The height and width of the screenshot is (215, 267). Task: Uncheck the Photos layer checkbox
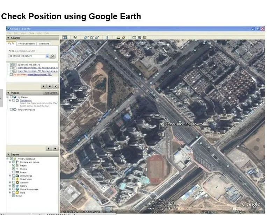[x=14, y=169]
